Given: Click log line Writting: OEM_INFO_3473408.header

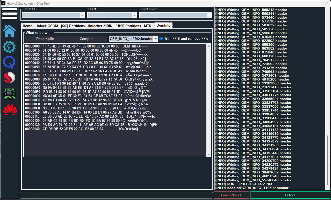Looking at the screenshot, I should [x=252, y=76].
